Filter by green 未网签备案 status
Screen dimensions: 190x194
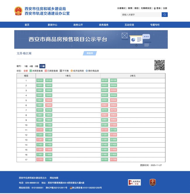36,71
